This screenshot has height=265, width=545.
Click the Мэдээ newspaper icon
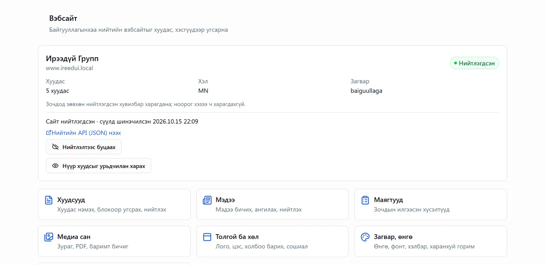207,200
